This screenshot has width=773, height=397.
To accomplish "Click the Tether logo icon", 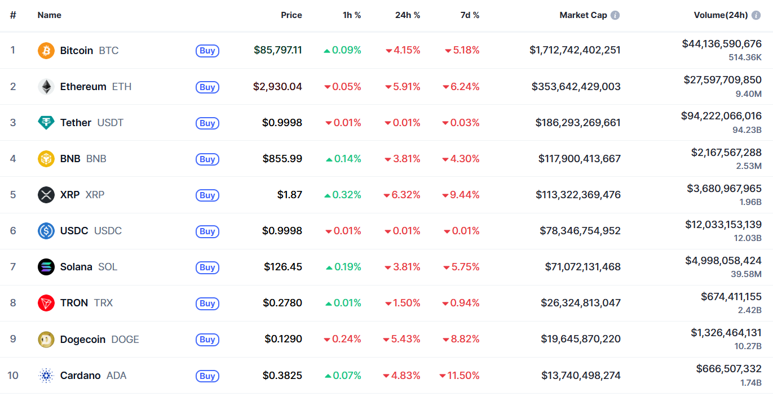I will pyautogui.click(x=46, y=122).
